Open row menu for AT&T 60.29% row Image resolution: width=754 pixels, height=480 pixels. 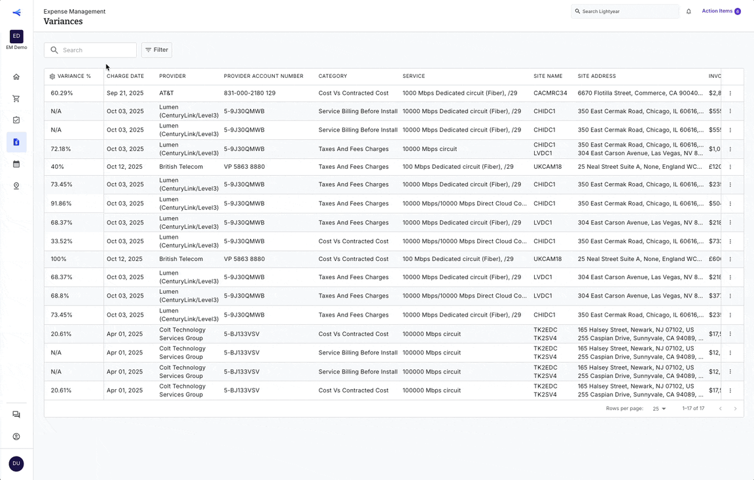click(x=730, y=94)
